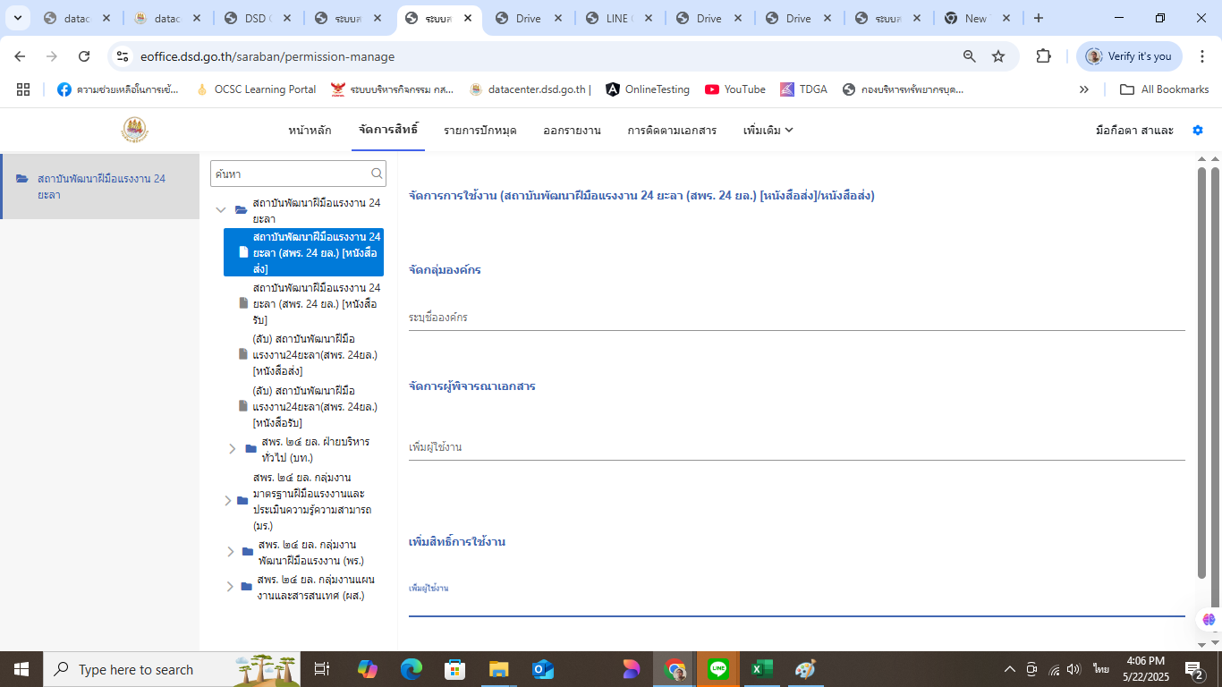Click the browser zoom magnifier icon in address bar
Viewport: 1222px width, 687px height.
[970, 56]
